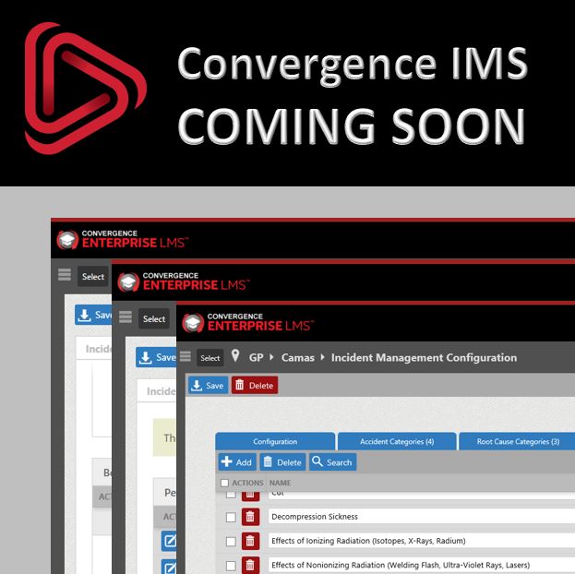This screenshot has width=575, height=574.
Task: Click the blue Delete button next to Add
Action: coord(282,462)
